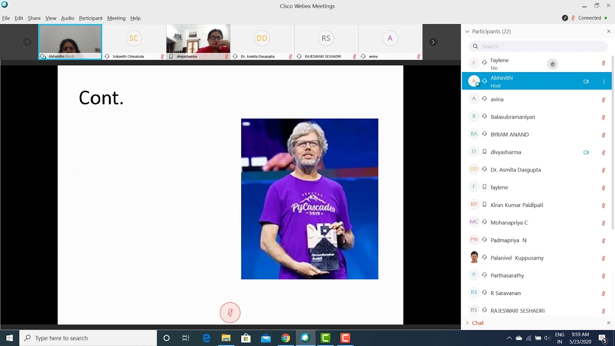The image size is (615, 346).
Task: Click the participants list scrollbar
Action: click(x=613, y=144)
